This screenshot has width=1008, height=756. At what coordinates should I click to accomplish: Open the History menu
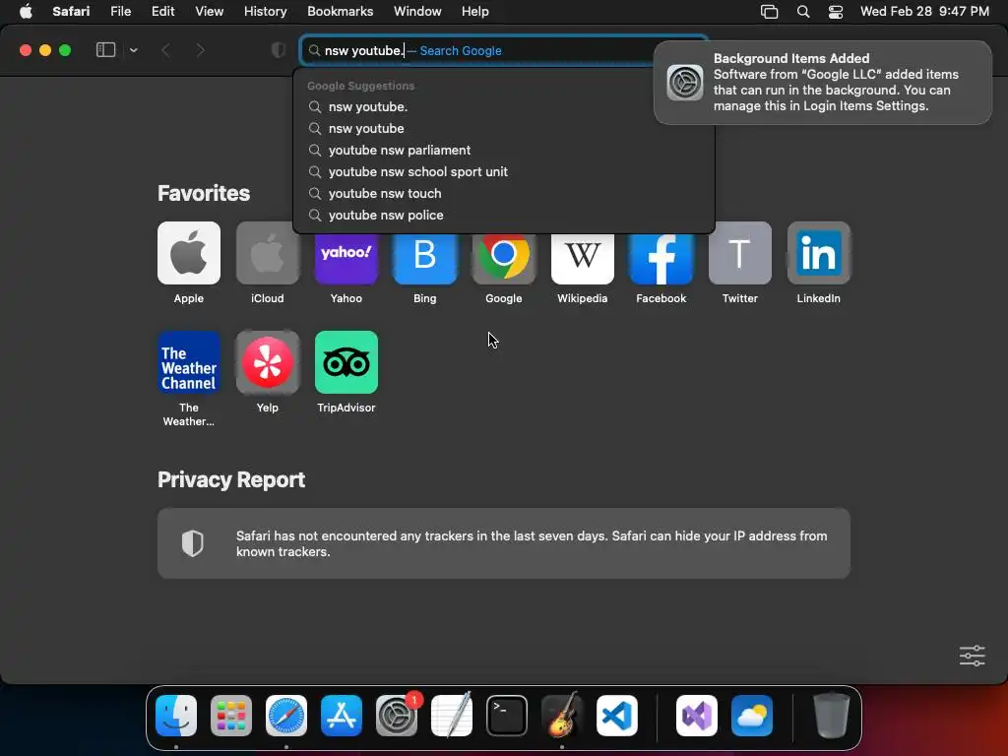pyautogui.click(x=265, y=12)
